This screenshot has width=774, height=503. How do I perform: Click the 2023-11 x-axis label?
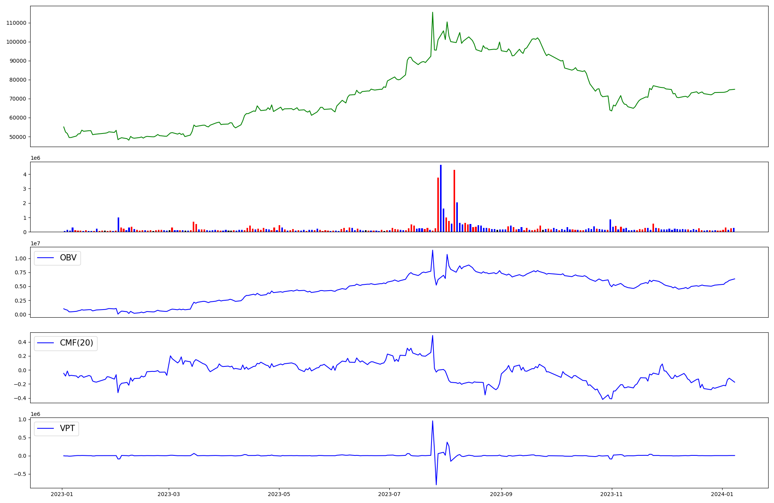click(611, 494)
